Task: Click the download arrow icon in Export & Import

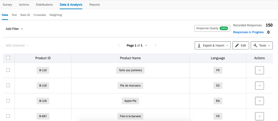Action: tap(199, 45)
